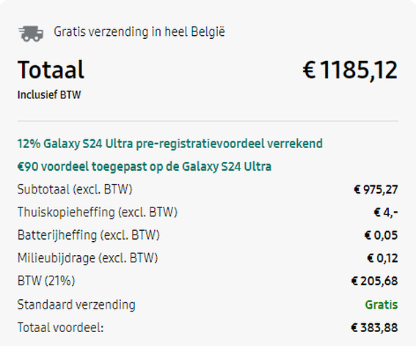Open the €90 voordeel Galaxy S24 Ultra promo
The image size is (416, 346).
pos(145,166)
